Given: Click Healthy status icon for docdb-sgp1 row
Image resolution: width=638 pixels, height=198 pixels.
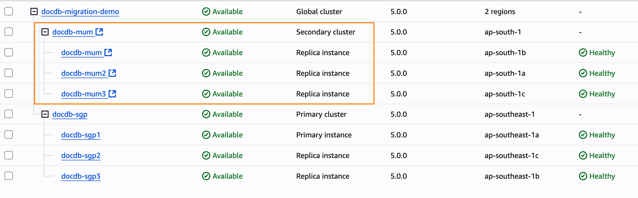Looking at the screenshot, I should click(x=583, y=135).
